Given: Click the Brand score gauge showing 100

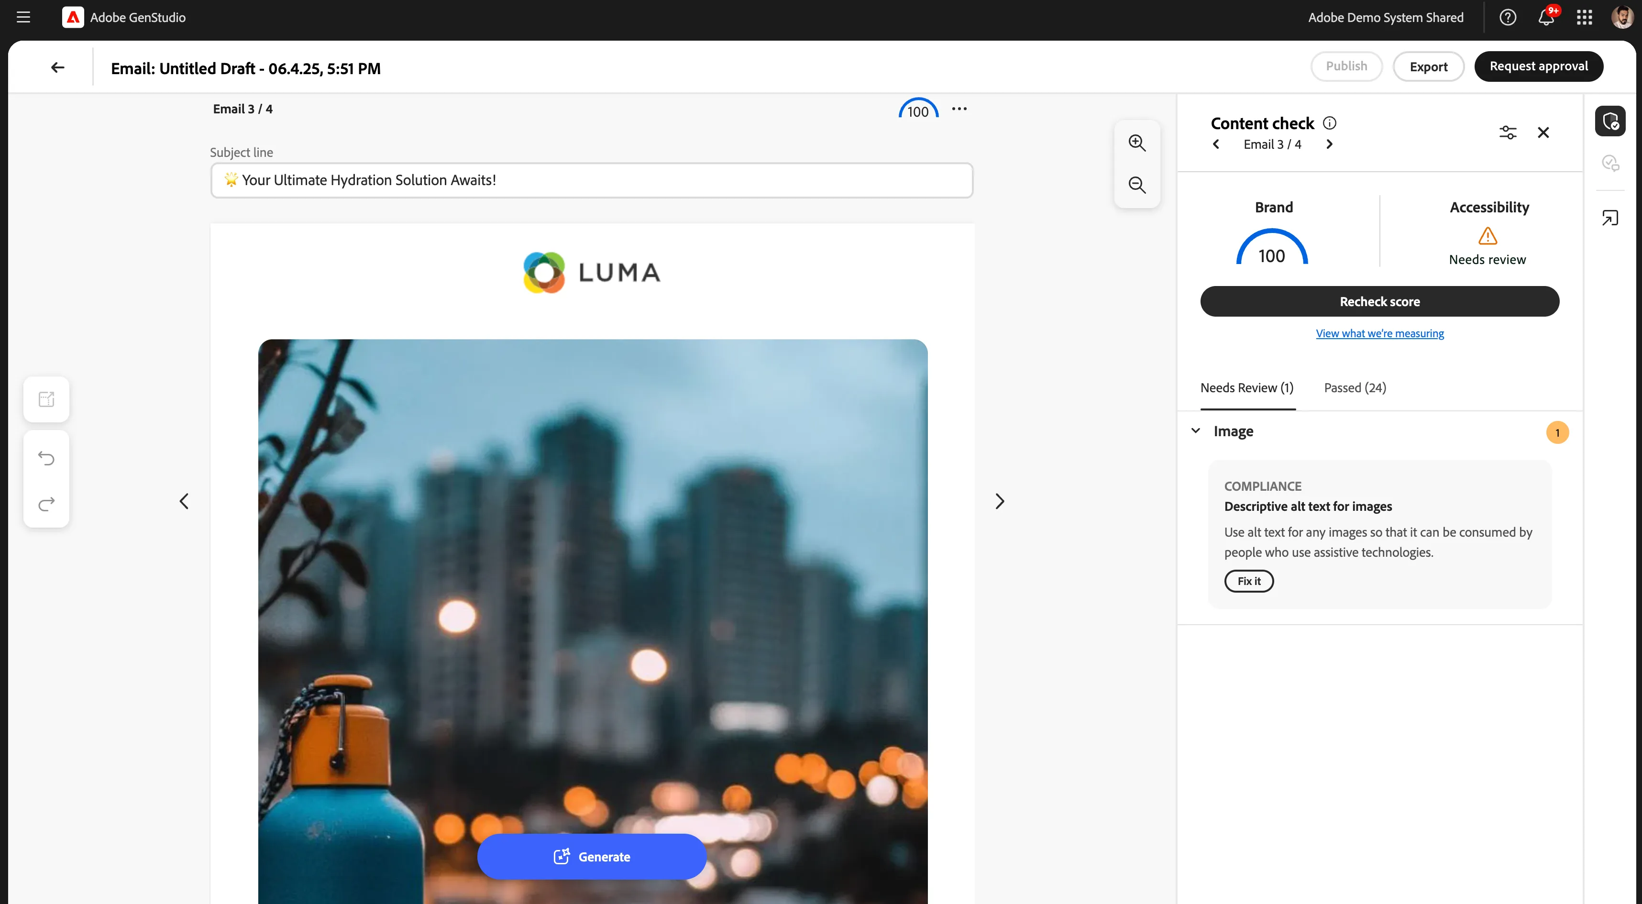Looking at the screenshot, I should point(1272,247).
